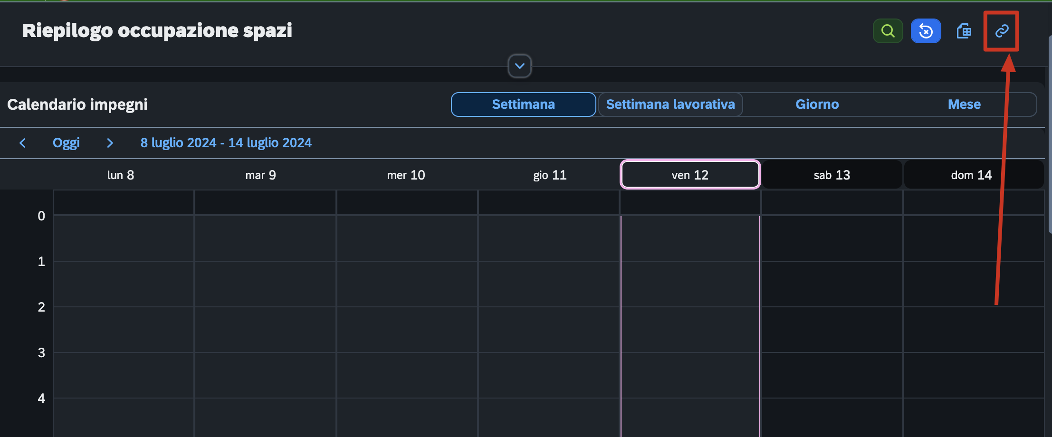Screen dimensions: 1052x437
Task: Go to next week arrow
Action: 110,143
